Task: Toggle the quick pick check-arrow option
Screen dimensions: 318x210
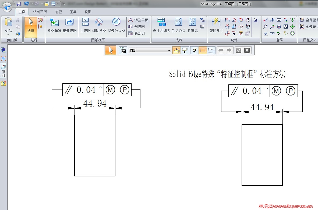Action: pyautogui.click(x=194, y=50)
